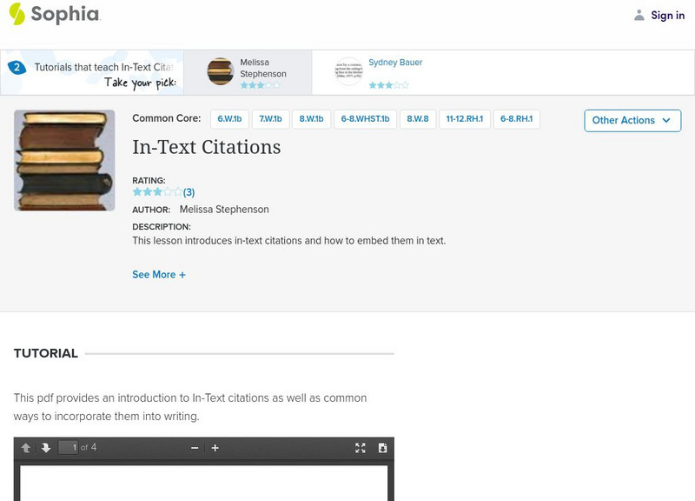Open Sydney Bauer's round tutorial avatar
Image resolution: width=695 pixels, height=501 pixels.
point(349,71)
